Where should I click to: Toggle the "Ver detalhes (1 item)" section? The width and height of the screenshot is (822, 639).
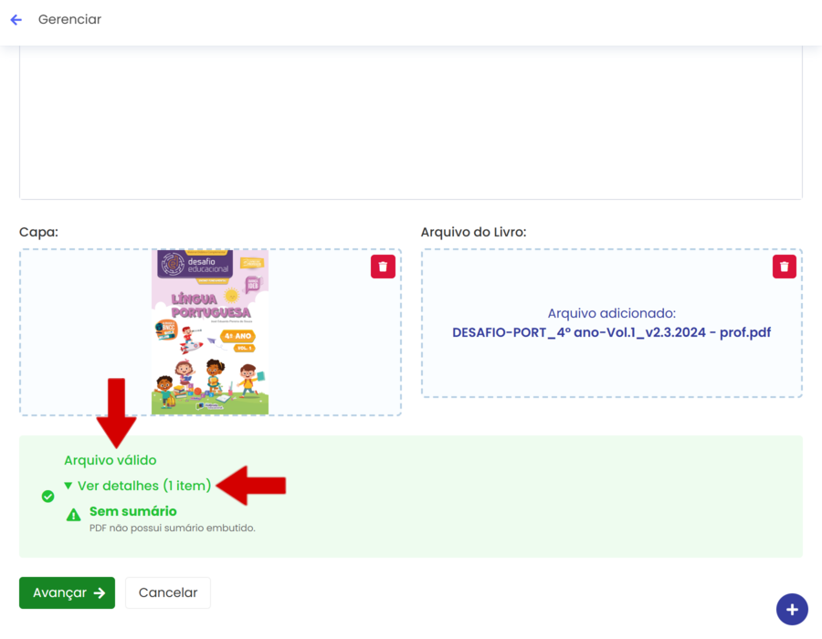pos(143,486)
